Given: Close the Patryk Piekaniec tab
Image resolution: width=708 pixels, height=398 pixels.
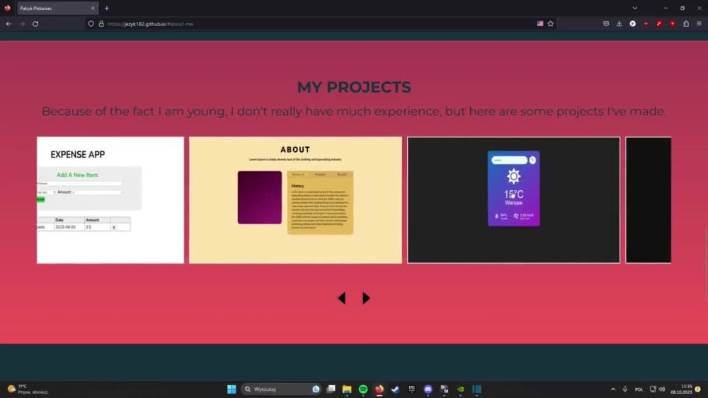Looking at the screenshot, I should [93, 8].
